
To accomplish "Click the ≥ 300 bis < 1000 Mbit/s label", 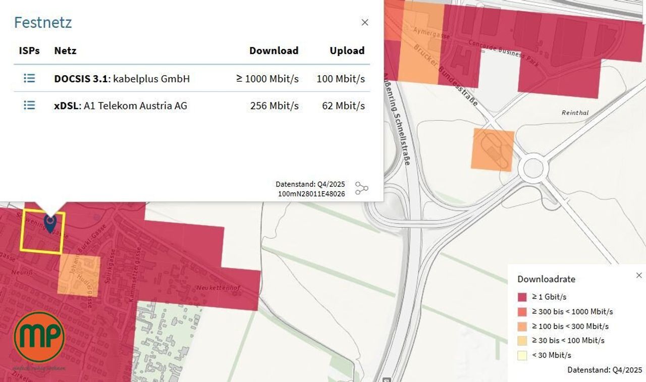I will tap(572, 311).
